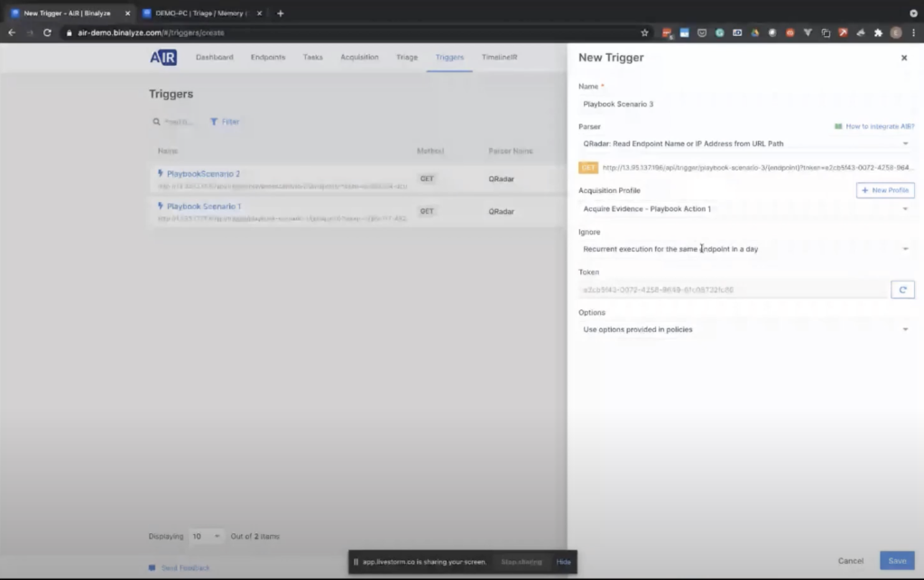Hide the screen-sharing notification bar

click(563, 562)
